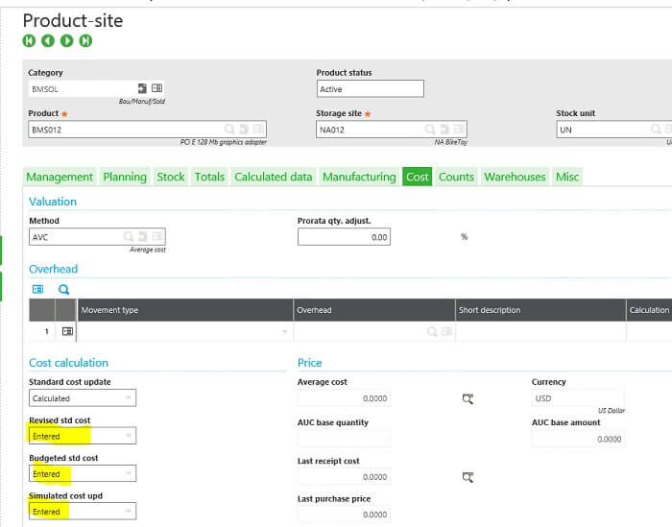The height and width of the screenshot is (527, 672).
Task: Inspect Average cost detail icon
Action: click(468, 399)
